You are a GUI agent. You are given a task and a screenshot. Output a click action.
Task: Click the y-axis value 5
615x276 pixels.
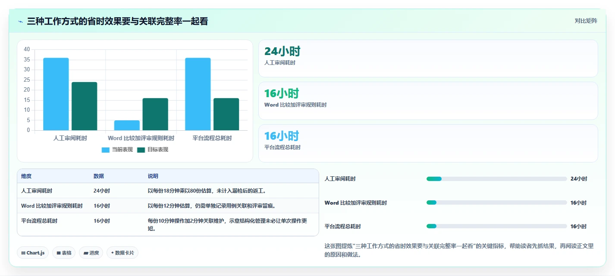[x=28, y=120]
